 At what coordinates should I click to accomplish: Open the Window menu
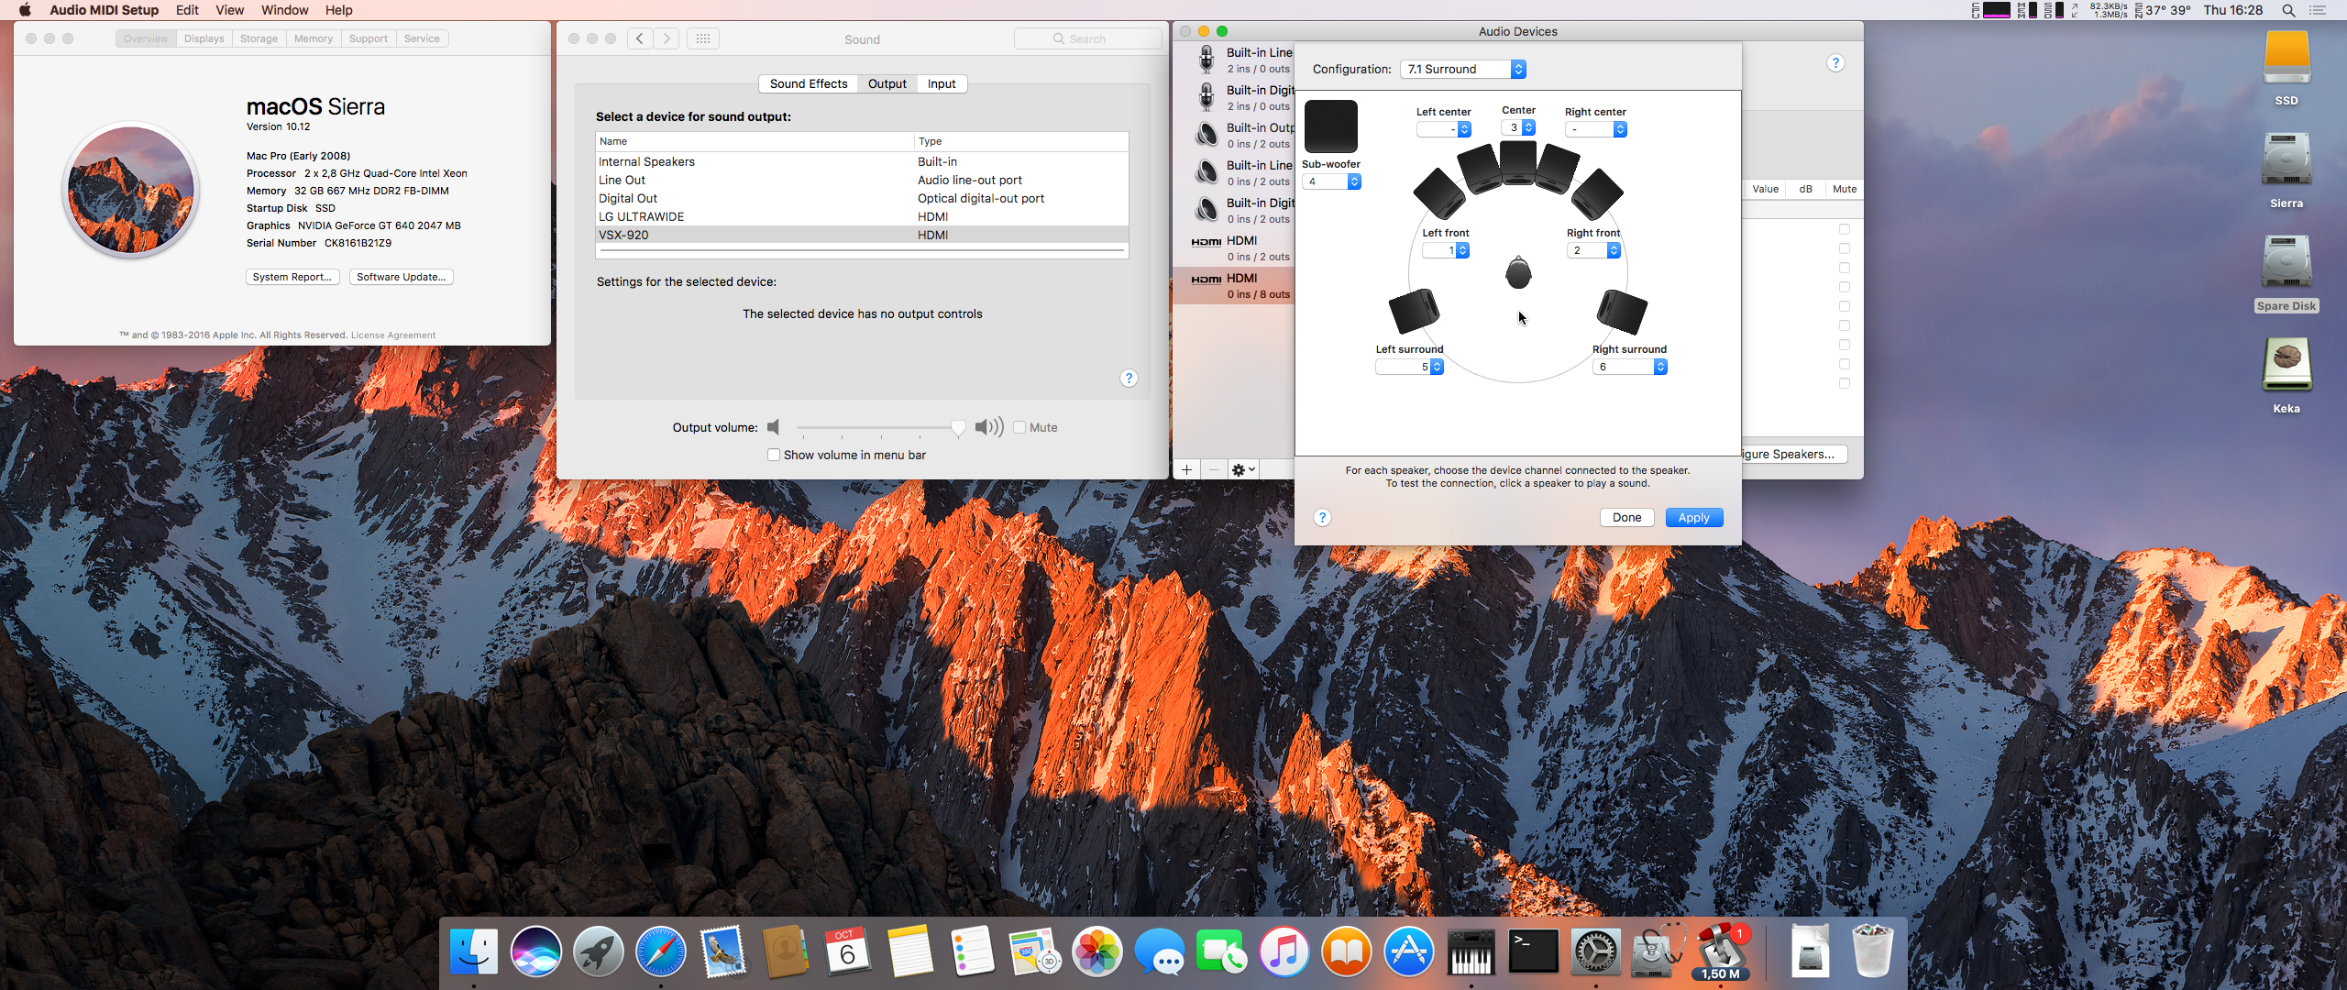click(x=284, y=10)
